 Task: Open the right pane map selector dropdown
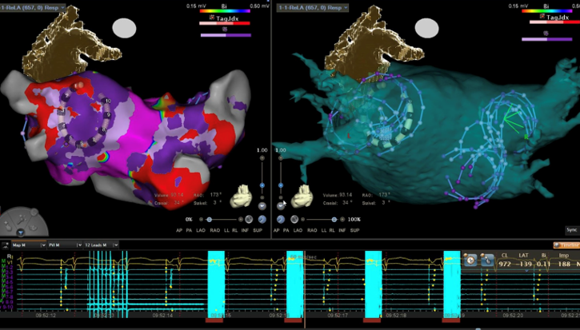(313, 7)
